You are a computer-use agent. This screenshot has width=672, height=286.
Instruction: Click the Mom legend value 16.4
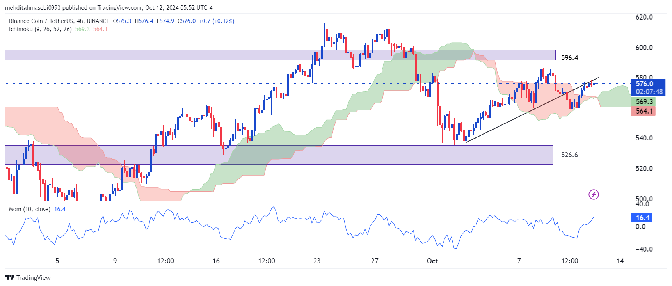(60, 209)
